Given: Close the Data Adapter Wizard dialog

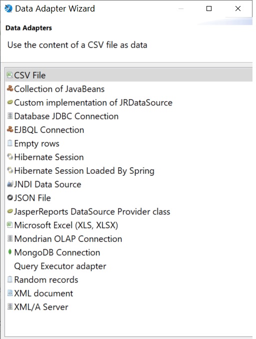Looking at the screenshot, I should 238,9.
